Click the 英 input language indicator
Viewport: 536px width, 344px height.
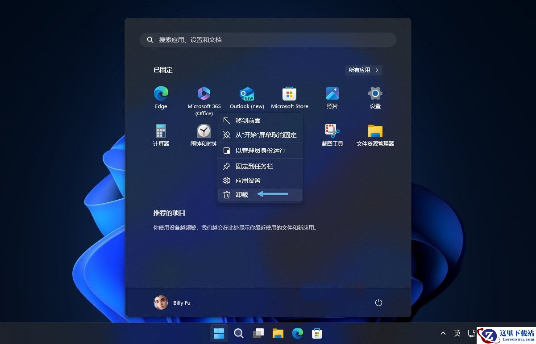click(457, 333)
